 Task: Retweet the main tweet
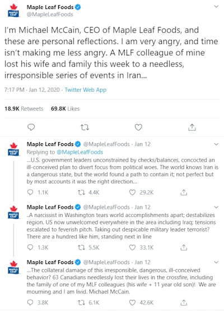pos(85,128)
